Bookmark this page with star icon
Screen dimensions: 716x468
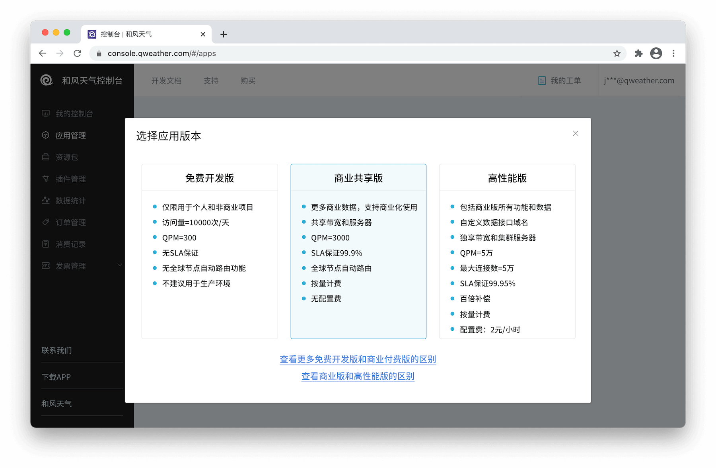[x=617, y=53]
